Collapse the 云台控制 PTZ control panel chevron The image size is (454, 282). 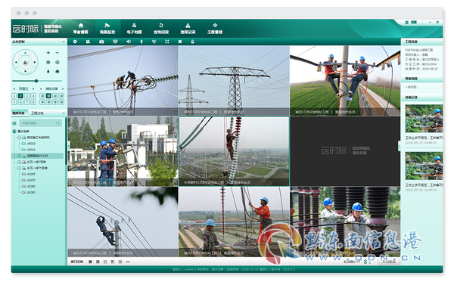(x=64, y=42)
